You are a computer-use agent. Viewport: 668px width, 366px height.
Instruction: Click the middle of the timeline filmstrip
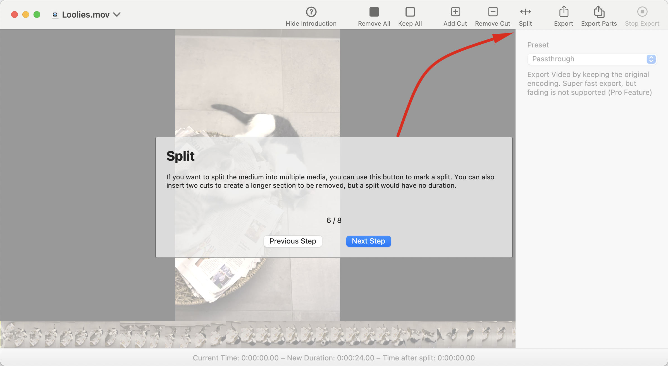coord(257,335)
